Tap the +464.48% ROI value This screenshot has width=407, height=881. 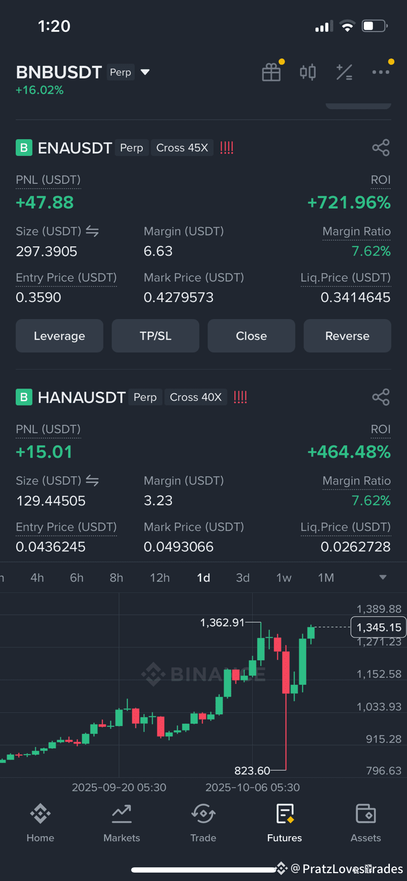point(349,451)
